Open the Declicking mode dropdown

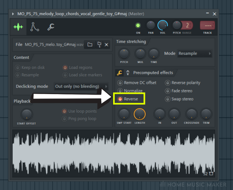[x=81, y=86]
